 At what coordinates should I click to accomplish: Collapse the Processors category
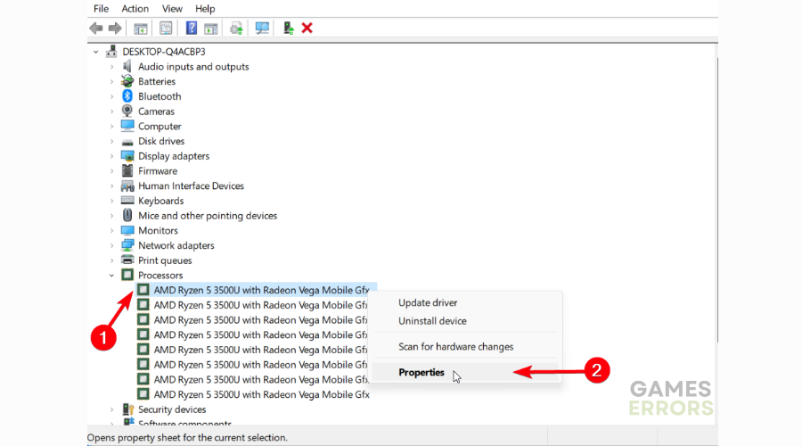point(111,276)
